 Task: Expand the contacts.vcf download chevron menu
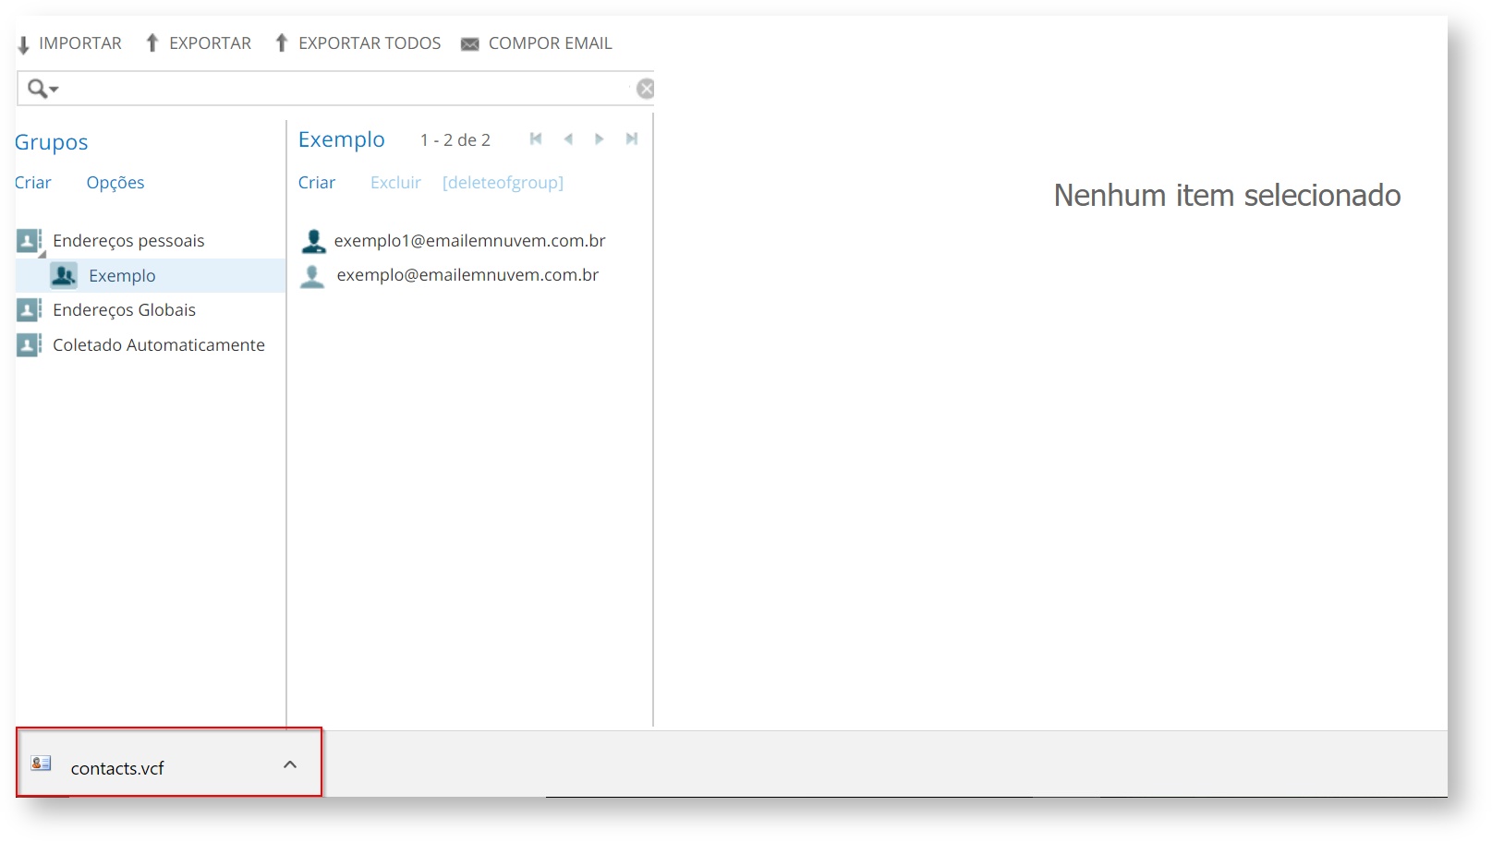tap(290, 764)
